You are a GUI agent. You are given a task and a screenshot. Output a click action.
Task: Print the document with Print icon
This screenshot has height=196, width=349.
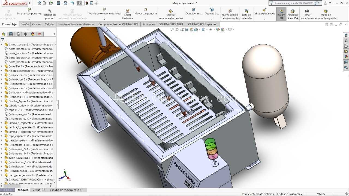click(65, 3)
